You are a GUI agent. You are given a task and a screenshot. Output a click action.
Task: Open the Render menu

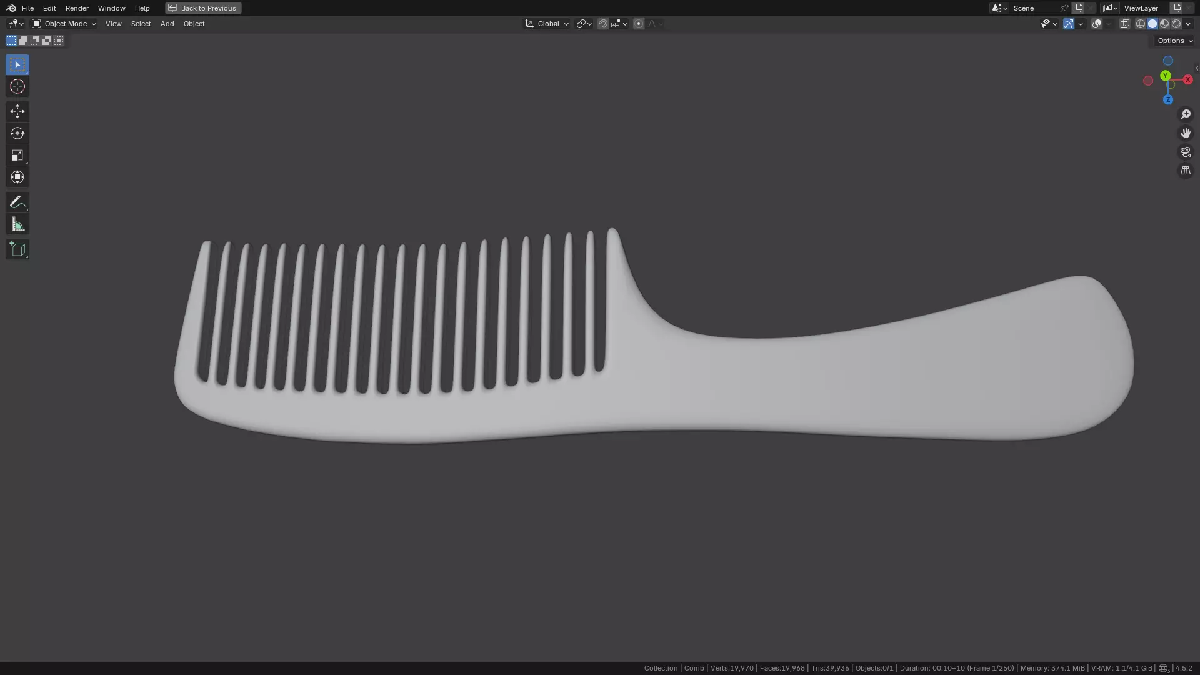(77, 8)
